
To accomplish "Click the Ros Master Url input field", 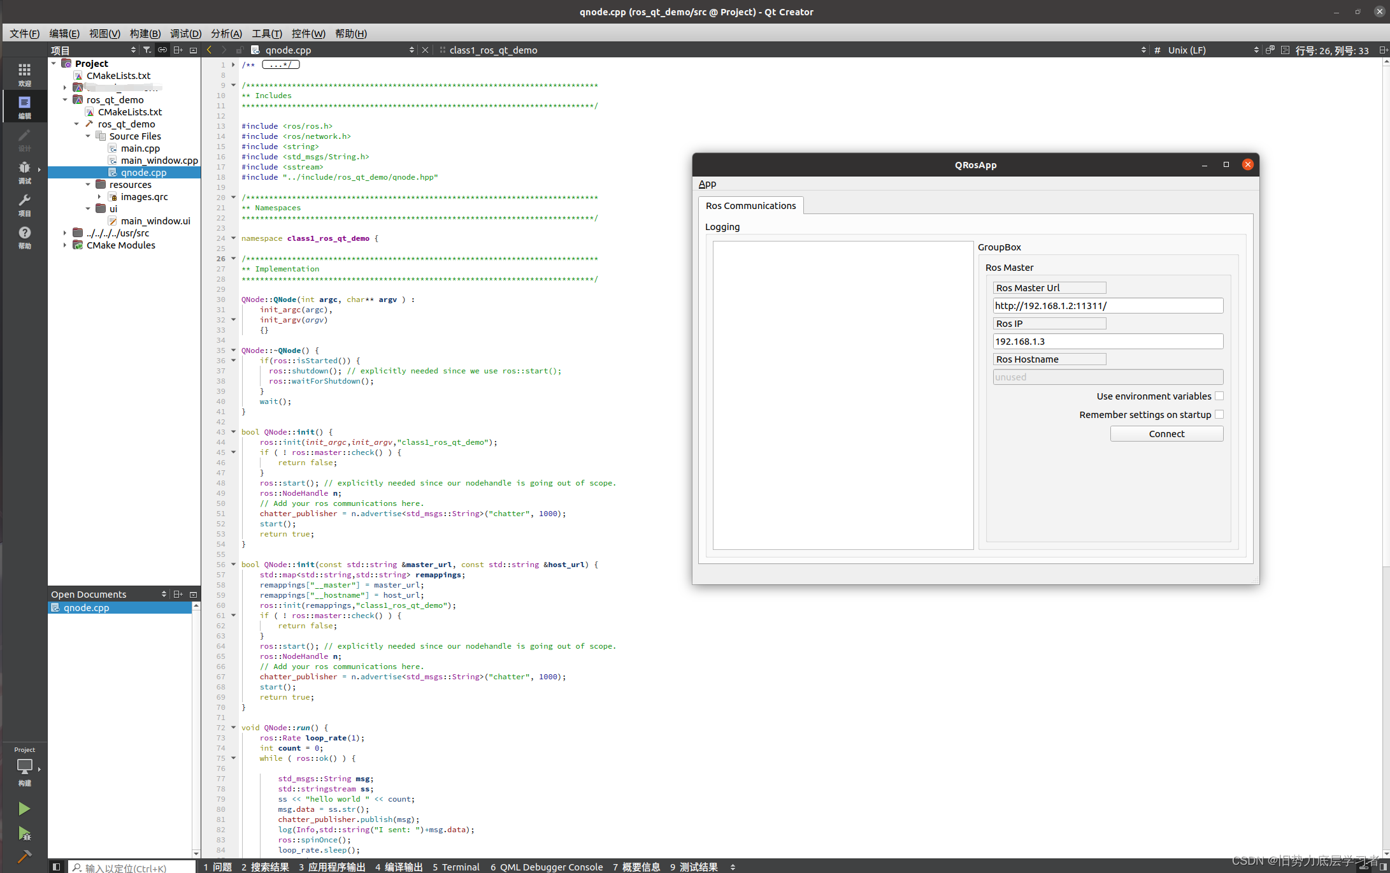I will 1107,306.
